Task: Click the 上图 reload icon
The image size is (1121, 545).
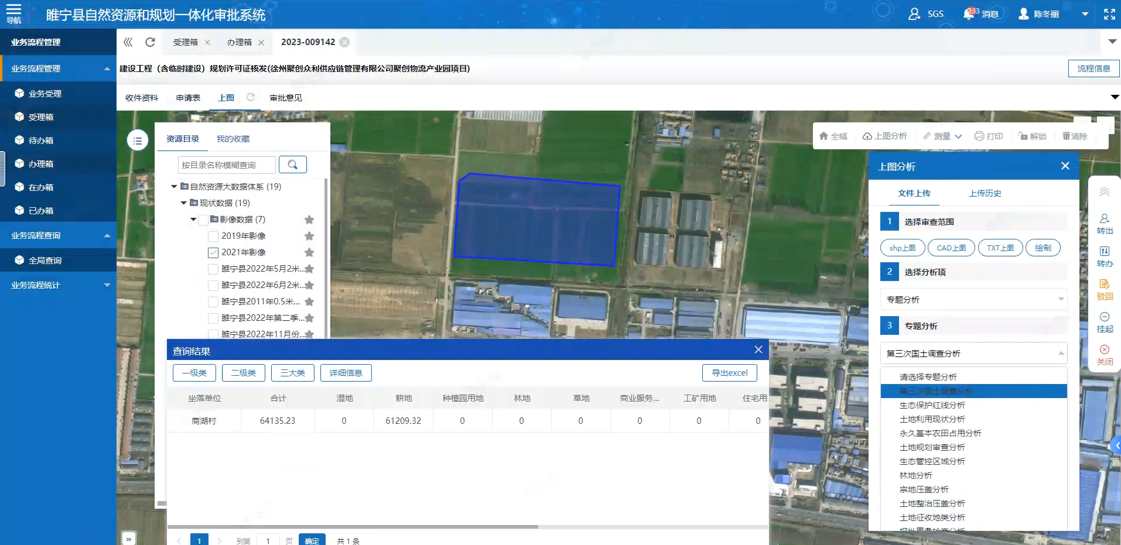Action: click(x=251, y=97)
